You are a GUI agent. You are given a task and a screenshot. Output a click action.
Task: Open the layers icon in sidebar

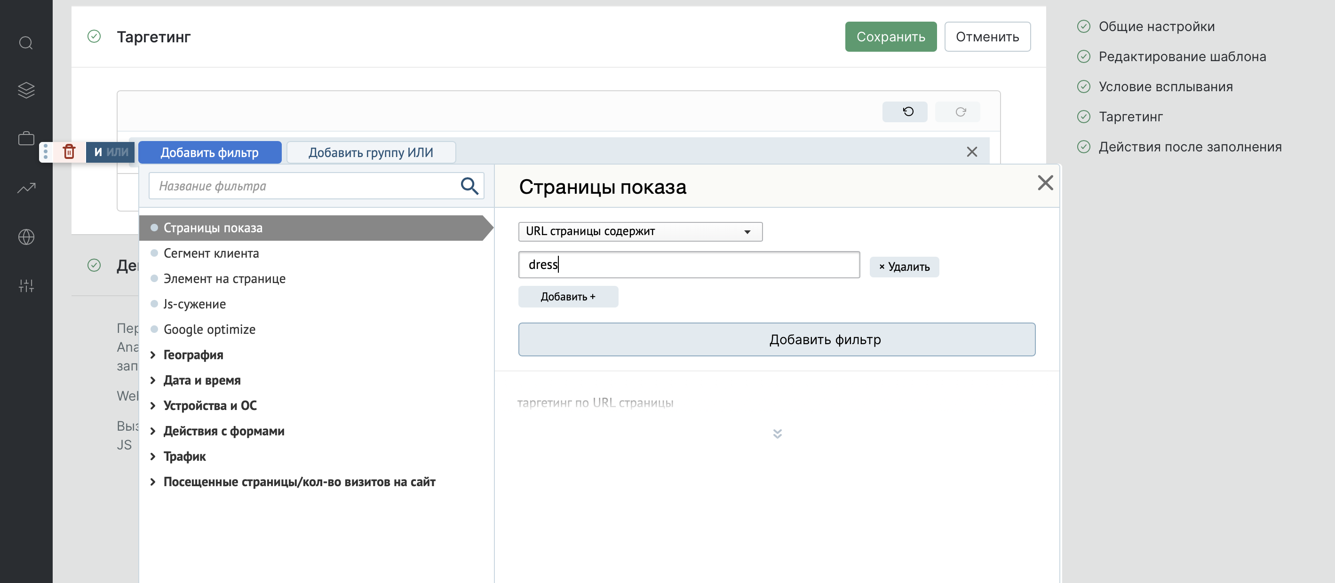tap(26, 90)
